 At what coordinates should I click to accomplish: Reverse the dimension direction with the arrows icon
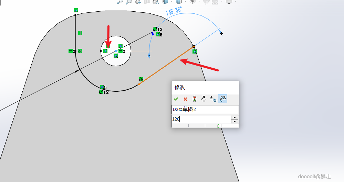click(x=204, y=99)
